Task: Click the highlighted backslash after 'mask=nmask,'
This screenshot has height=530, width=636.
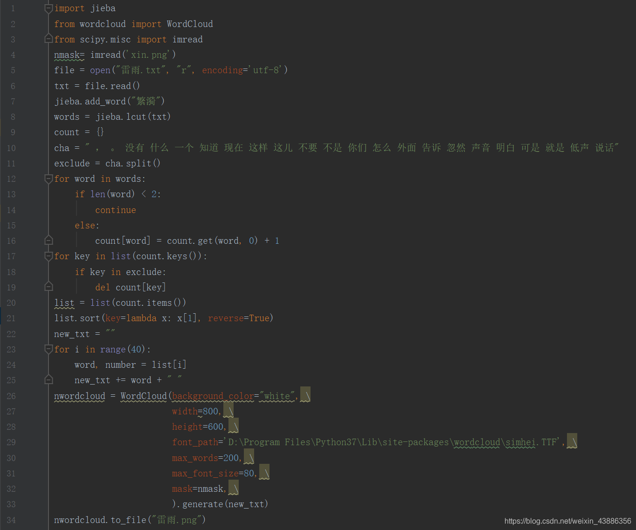Action: pos(234,488)
